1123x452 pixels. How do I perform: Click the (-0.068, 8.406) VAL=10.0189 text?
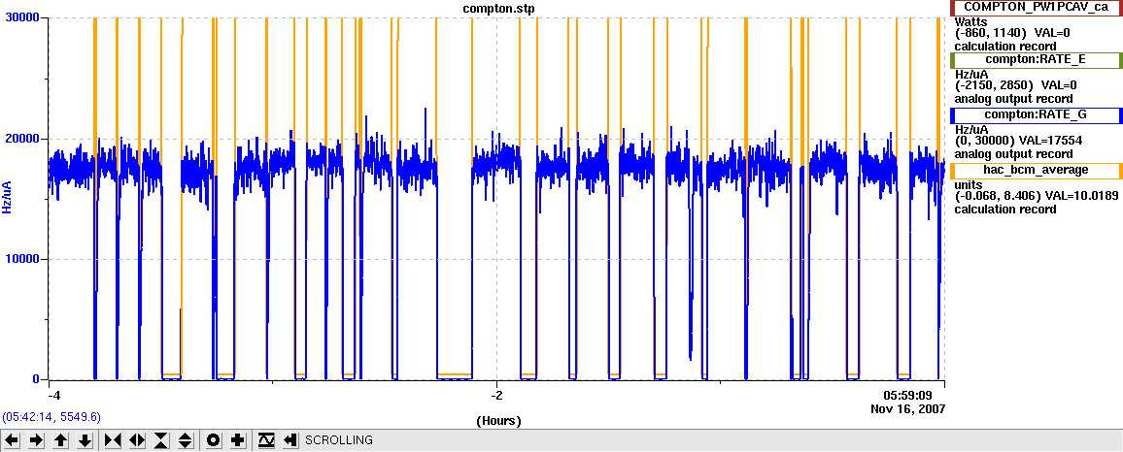pos(1036,197)
